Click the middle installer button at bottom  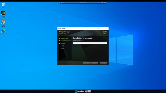coord(95,63)
